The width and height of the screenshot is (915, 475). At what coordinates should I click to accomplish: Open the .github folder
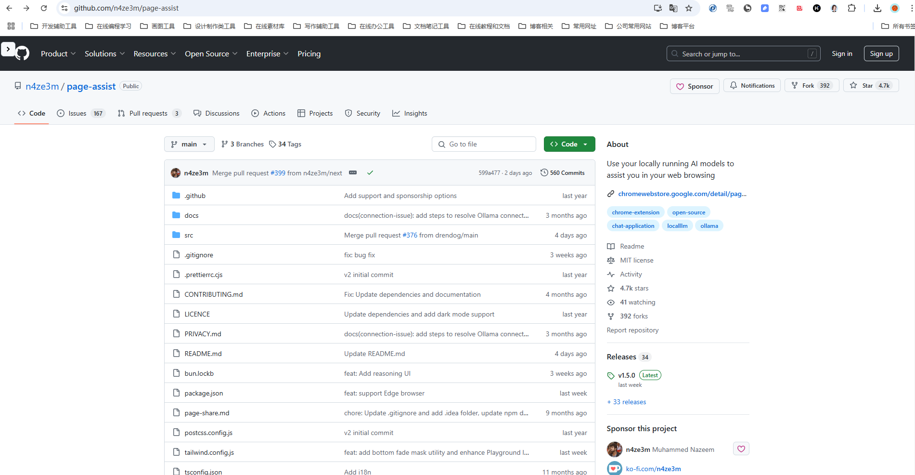tap(195, 196)
